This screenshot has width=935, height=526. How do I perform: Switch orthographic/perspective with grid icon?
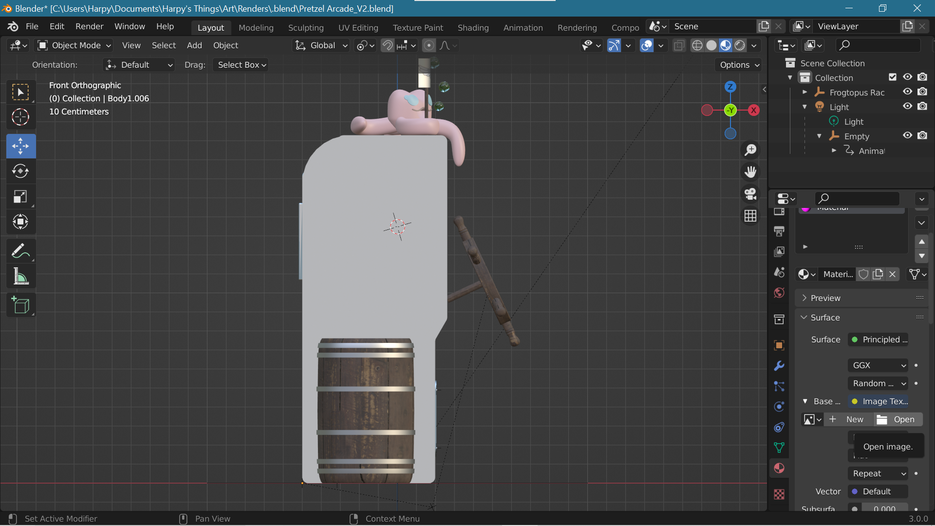750,216
